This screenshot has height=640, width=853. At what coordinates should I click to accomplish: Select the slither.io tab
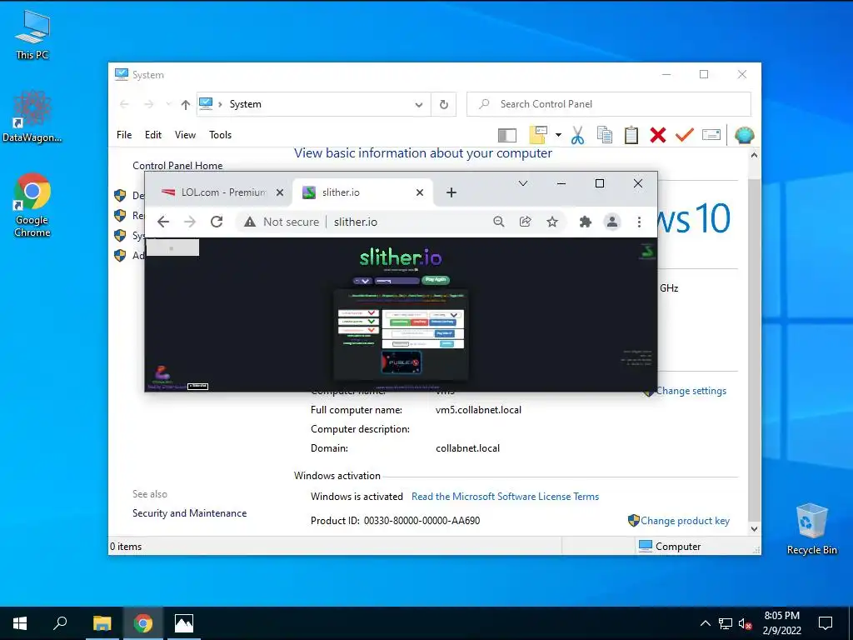[362, 192]
